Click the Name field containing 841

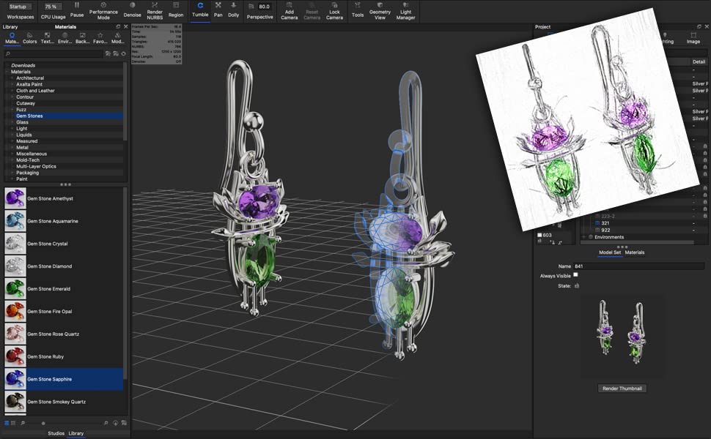click(x=638, y=266)
